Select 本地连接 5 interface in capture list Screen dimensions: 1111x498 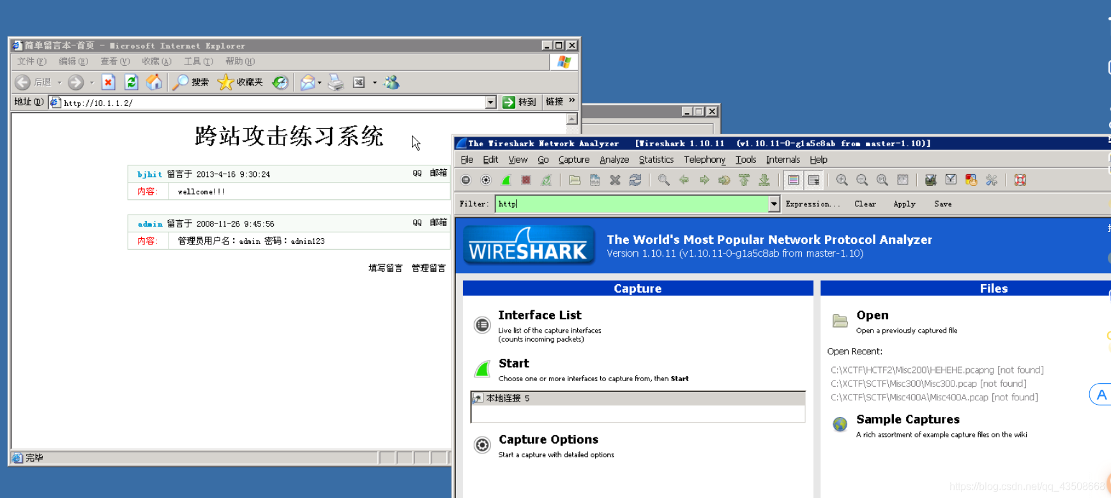point(638,398)
